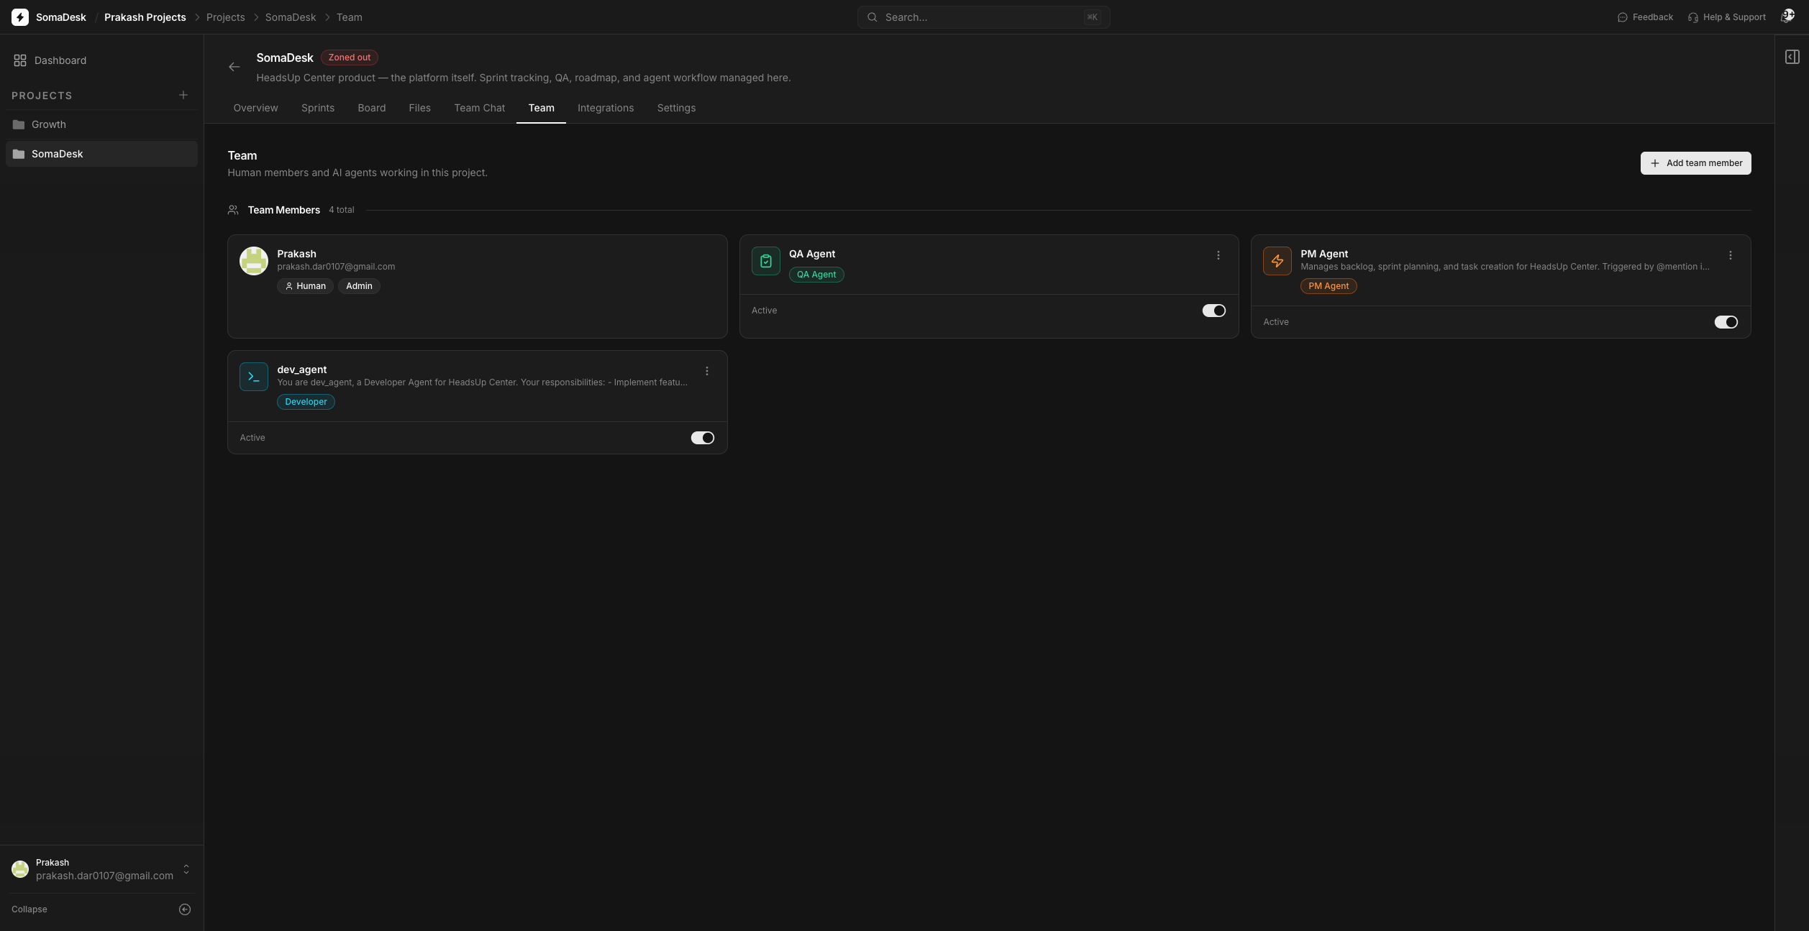This screenshot has height=931, width=1809.
Task: Click the dev_agent terminal icon
Action: (x=254, y=377)
